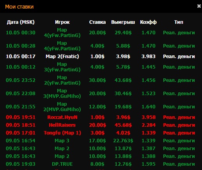Screen dimensions: 202x170
Task: Click the Игрок column header
Action: tap(62, 22)
